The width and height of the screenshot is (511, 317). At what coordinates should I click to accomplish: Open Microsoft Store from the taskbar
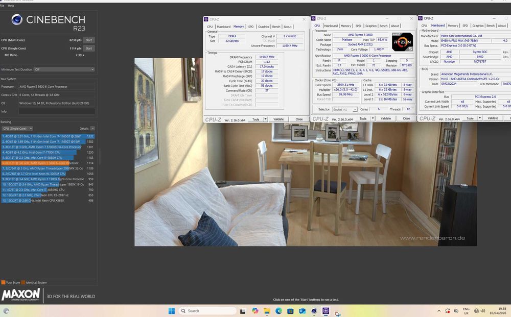point(290,311)
